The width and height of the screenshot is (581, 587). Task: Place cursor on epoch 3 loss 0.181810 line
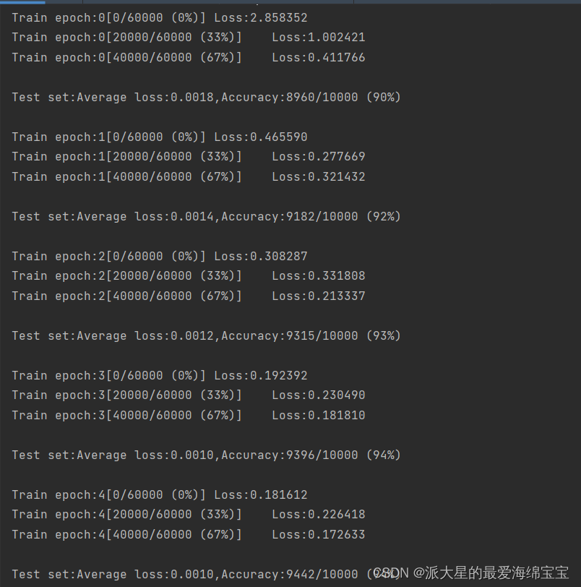click(x=188, y=415)
